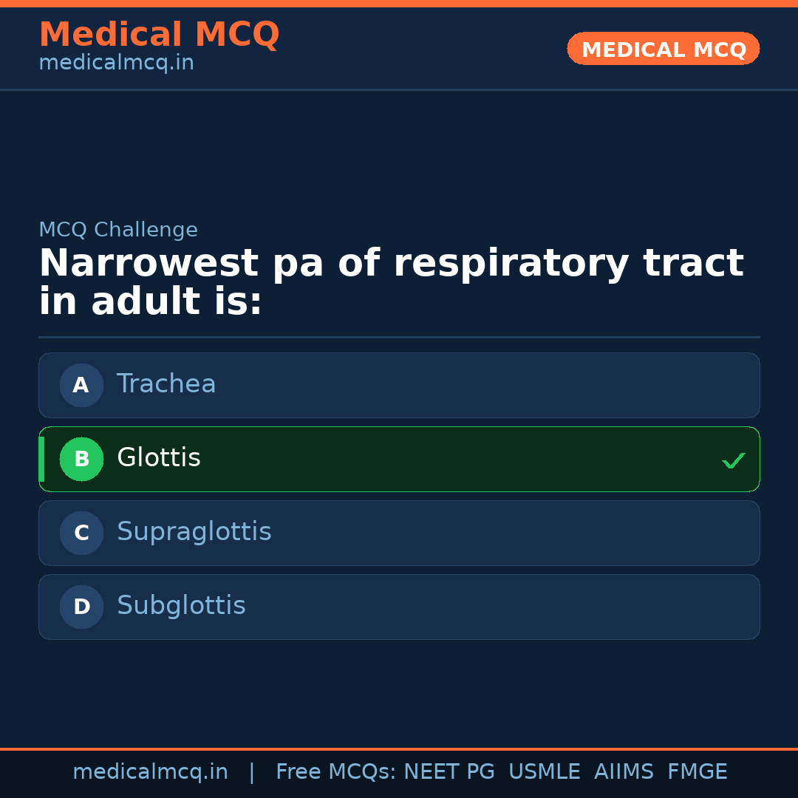This screenshot has height=798, width=798.
Task: Click the green letter B circle icon
Action: pyautogui.click(x=81, y=459)
